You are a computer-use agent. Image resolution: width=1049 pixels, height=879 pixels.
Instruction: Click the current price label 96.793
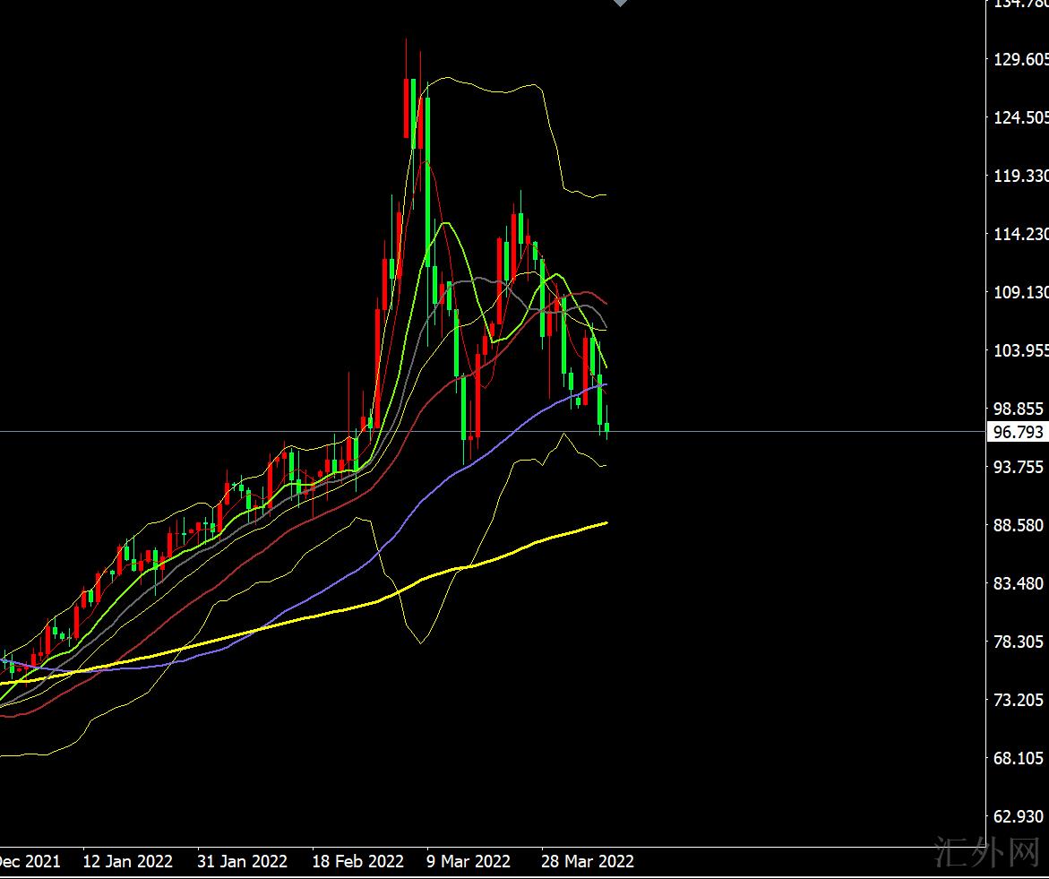pyautogui.click(x=1019, y=432)
